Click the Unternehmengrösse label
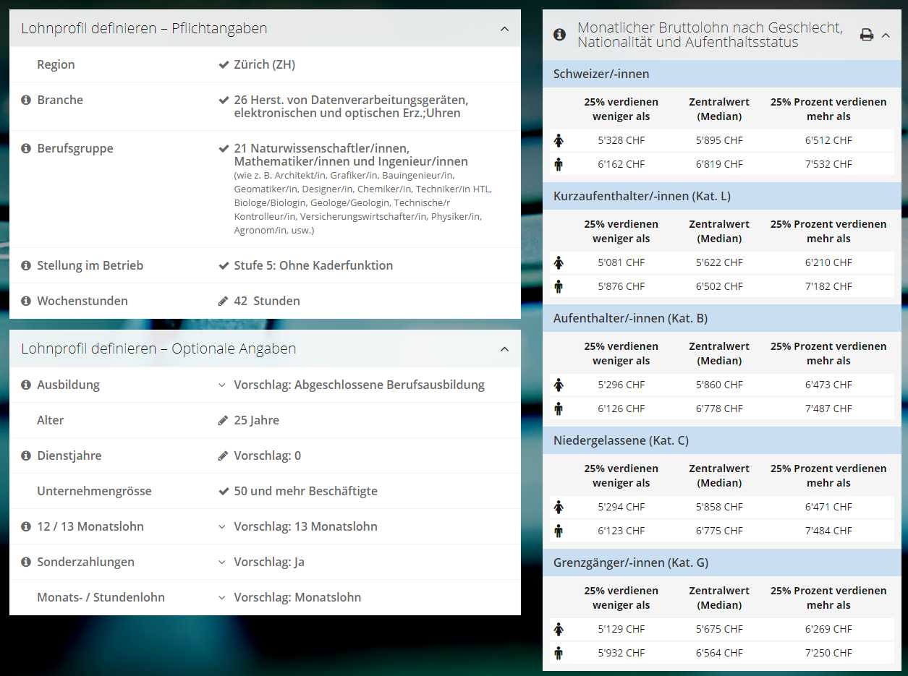The image size is (908, 676). (94, 491)
